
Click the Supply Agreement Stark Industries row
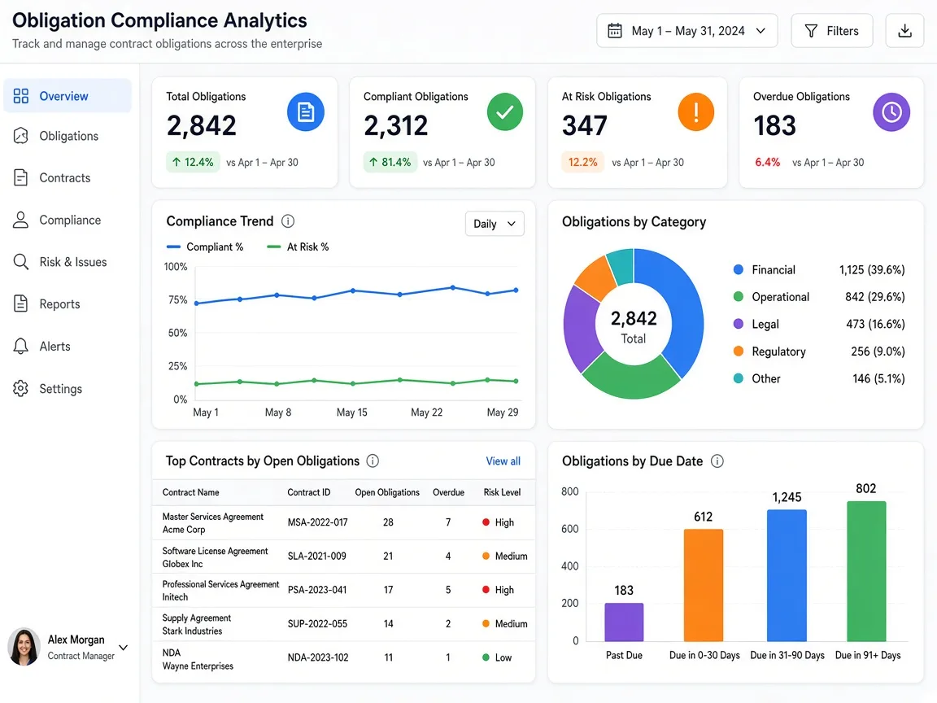(x=343, y=625)
